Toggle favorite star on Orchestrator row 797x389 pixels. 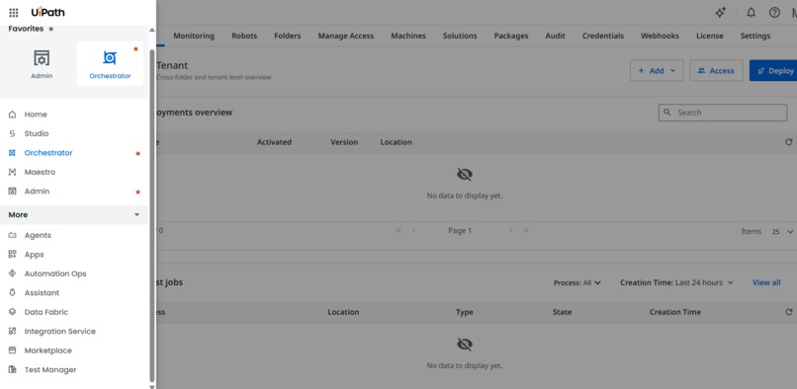pyautogui.click(x=137, y=153)
